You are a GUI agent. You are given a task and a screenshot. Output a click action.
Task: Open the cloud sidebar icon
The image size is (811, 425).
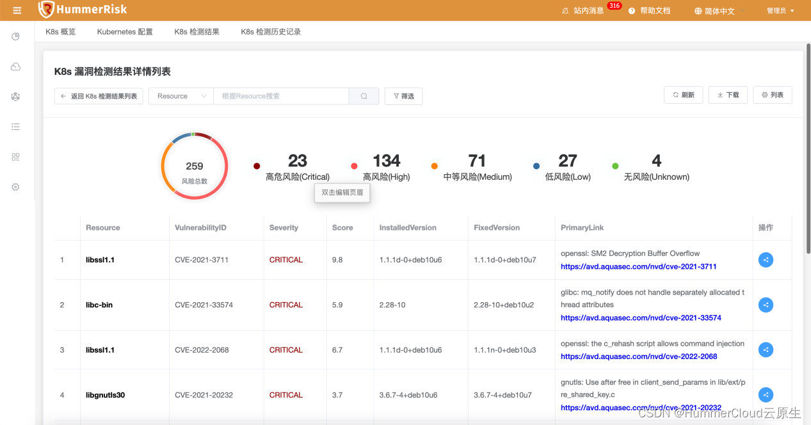pyautogui.click(x=16, y=67)
